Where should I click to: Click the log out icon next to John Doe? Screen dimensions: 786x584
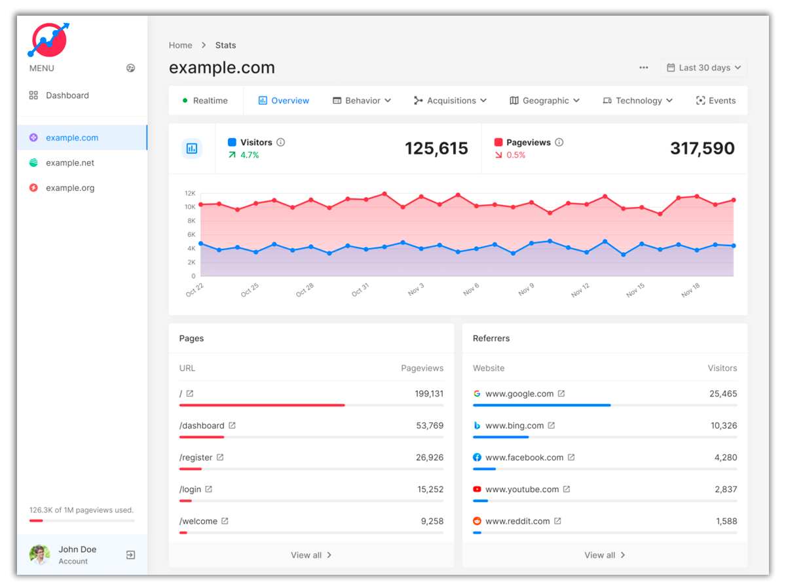[x=130, y=555]
